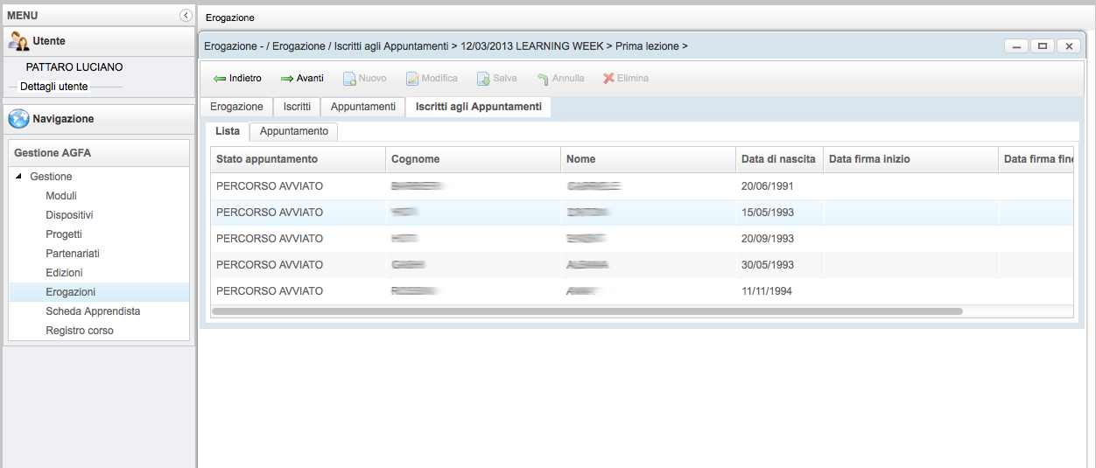Click the Modifica edit icon
Image resolution: width=1096 pixels, height=468 pixels.
[x=412, y=79]
